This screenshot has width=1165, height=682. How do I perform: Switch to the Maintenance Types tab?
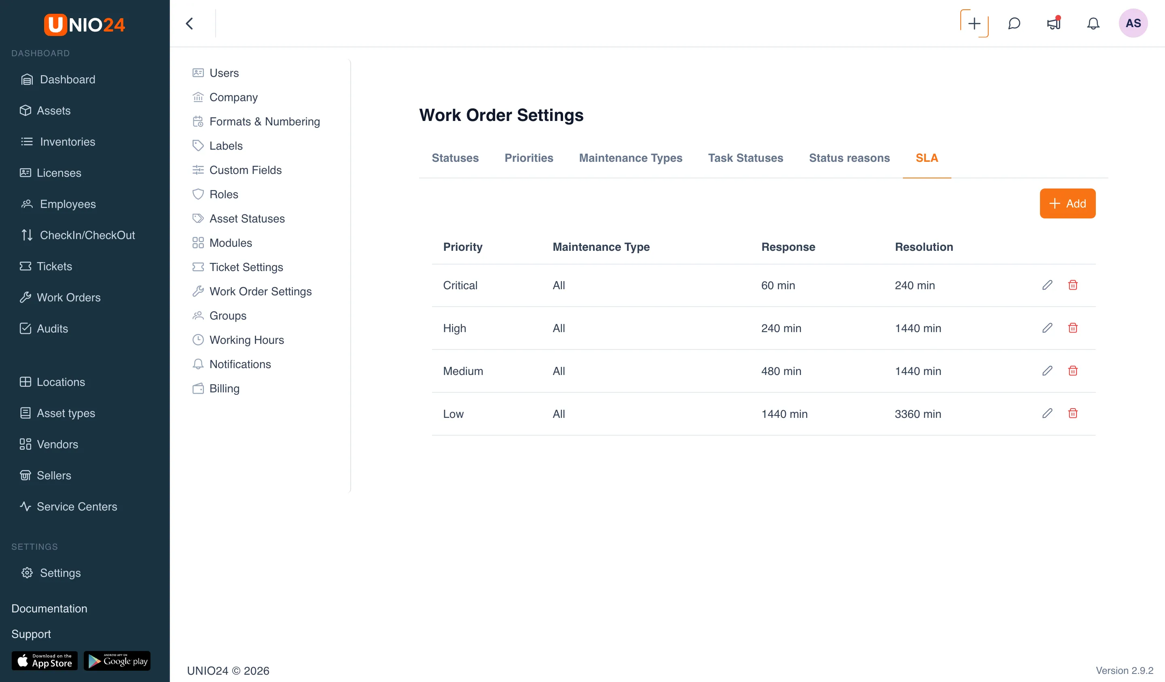coord(631,158)
